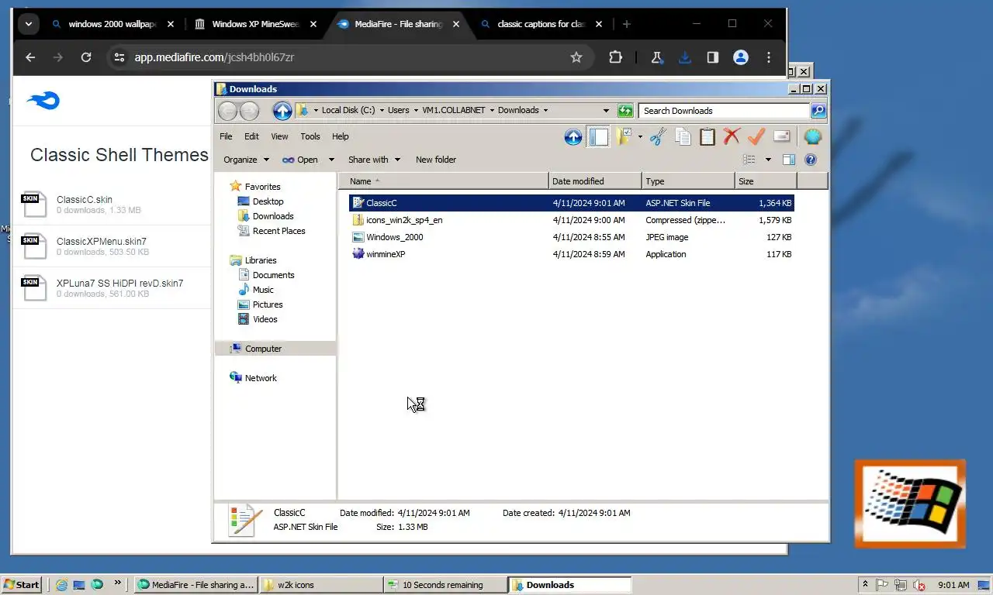The width and height of the screenshot is (993, 595).
Task: Click the green Refresh button
Action: click(625, 111)
